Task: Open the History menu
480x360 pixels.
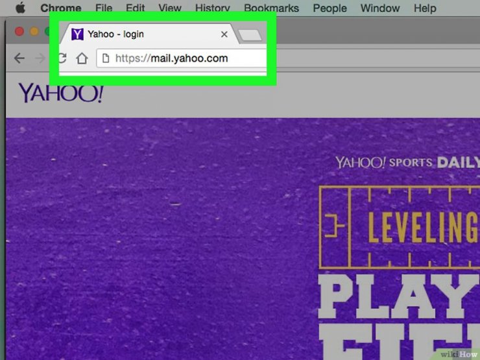Action: coord(213,8)
